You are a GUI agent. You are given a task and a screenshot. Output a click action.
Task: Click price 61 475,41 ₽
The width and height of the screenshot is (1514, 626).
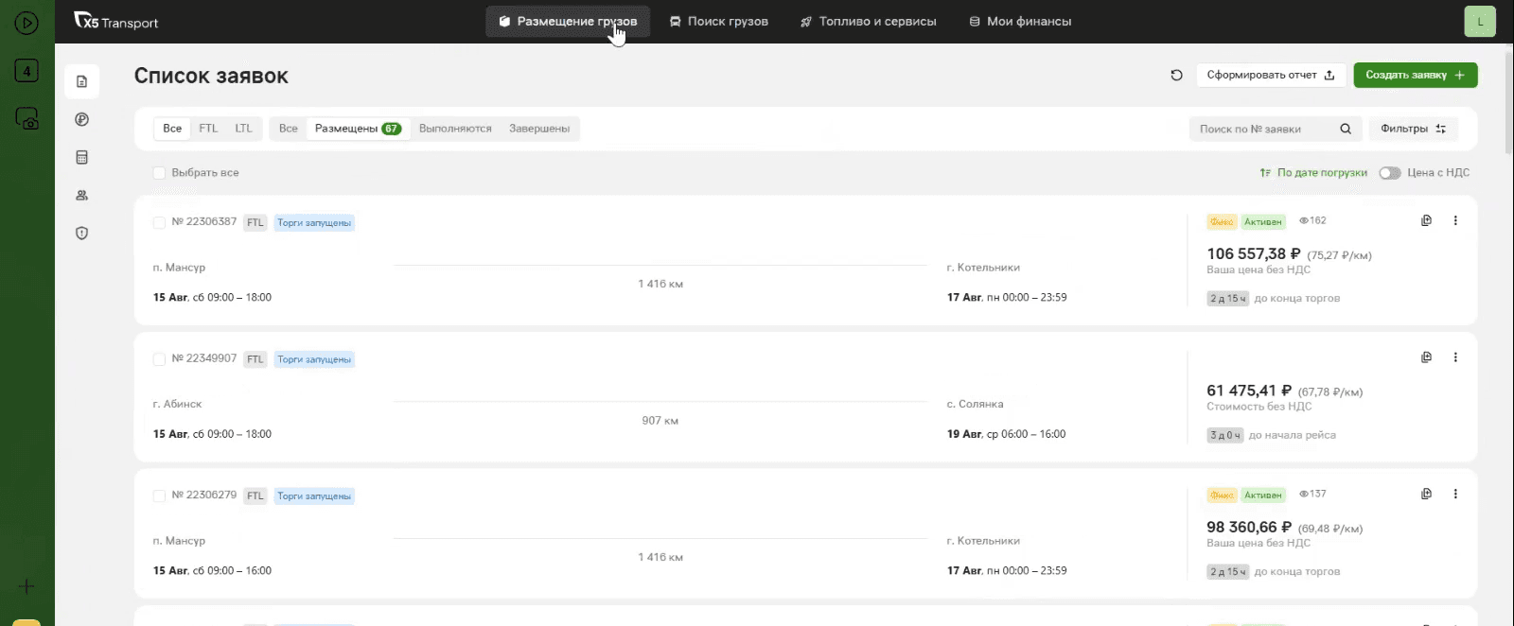coord(1249,391)
